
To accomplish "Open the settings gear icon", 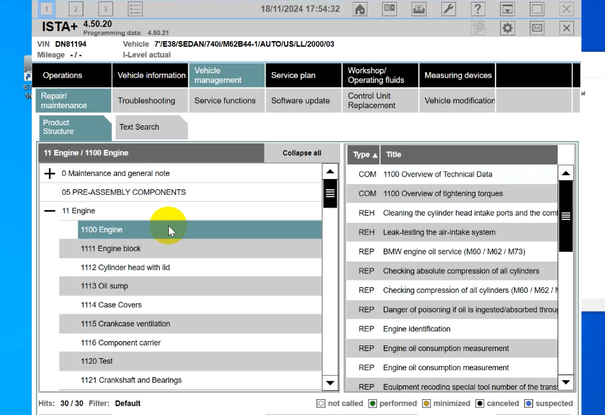I will coord(508,28).
